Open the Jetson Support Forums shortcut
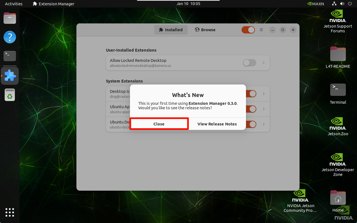This screenshot has width=357, height=223. click(338, 14)
